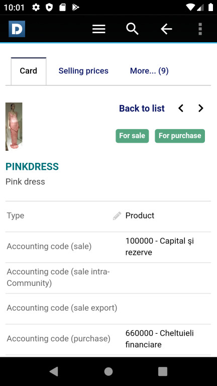Select the PINKDRESS product reference title

coord(32,167)
